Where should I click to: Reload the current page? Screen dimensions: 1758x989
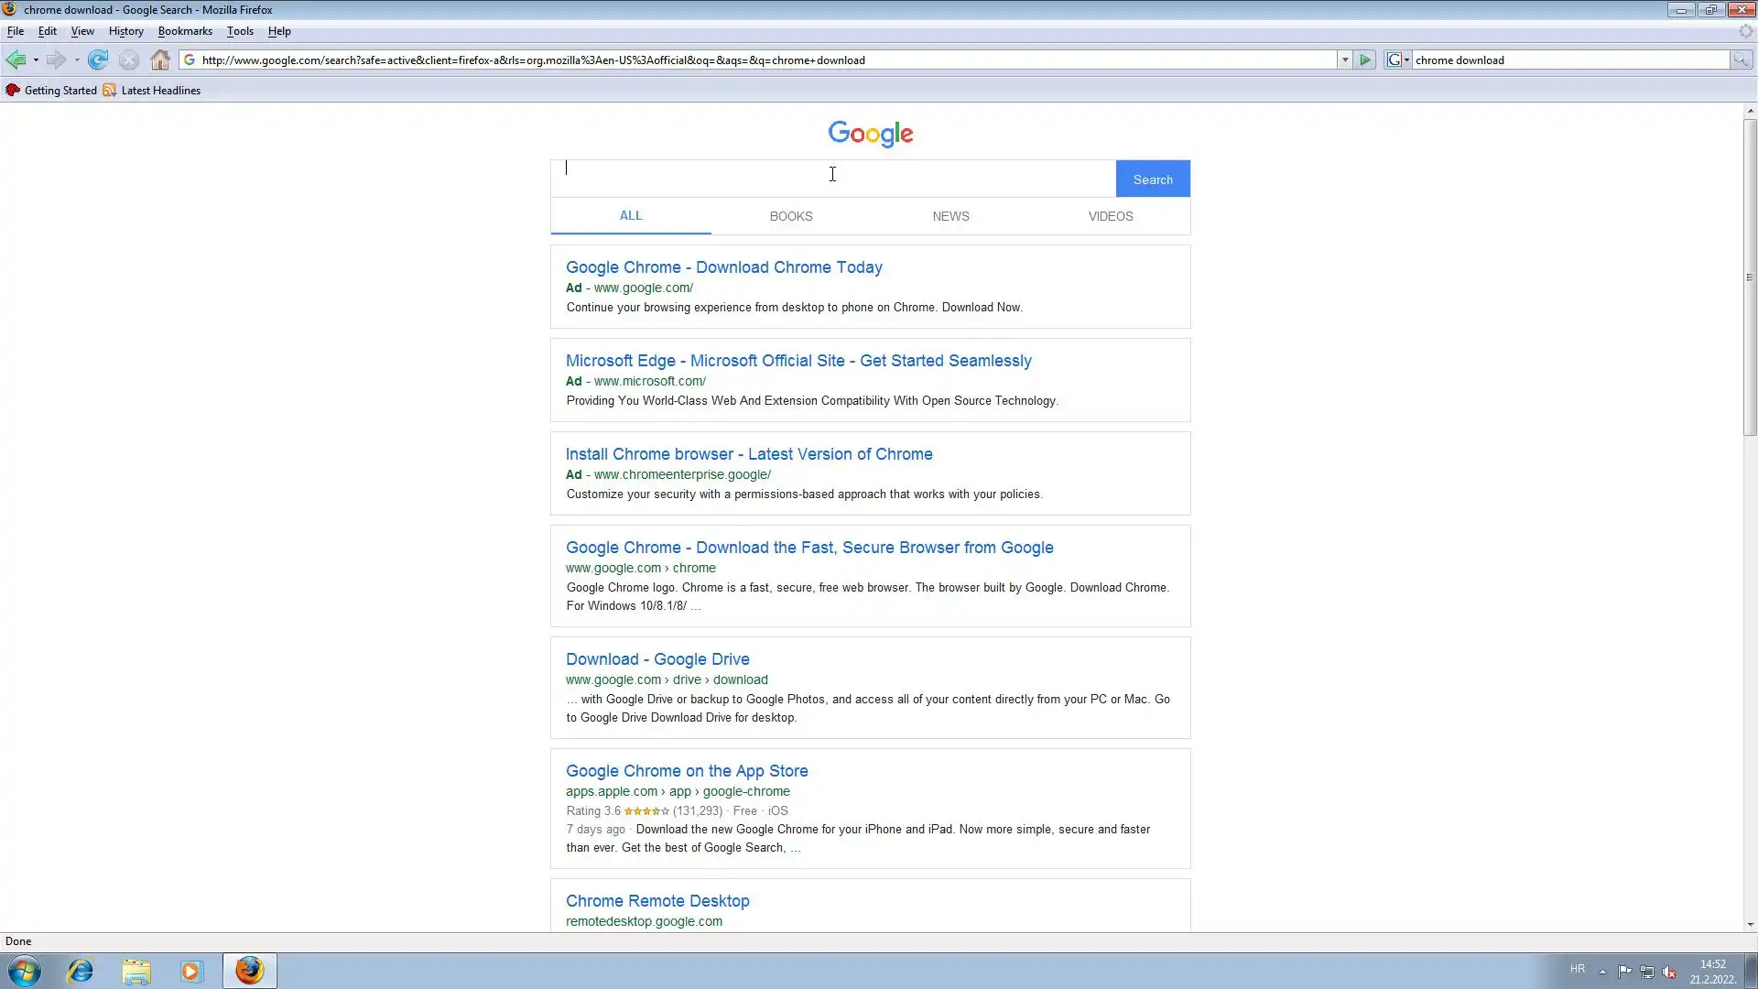pos(98,60)
